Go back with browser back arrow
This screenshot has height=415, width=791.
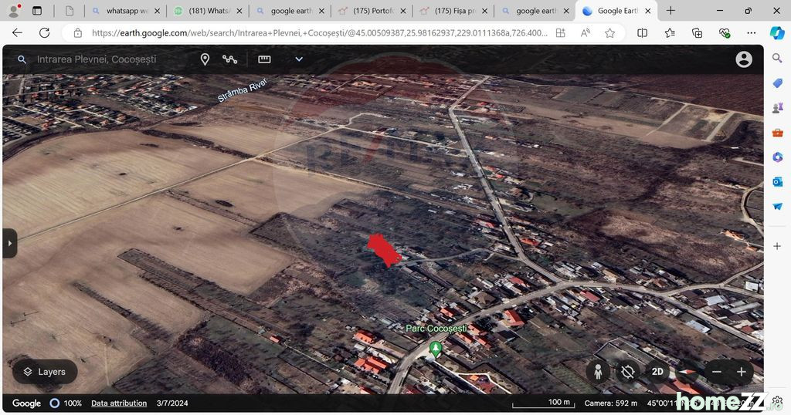[x=17, y=32]
